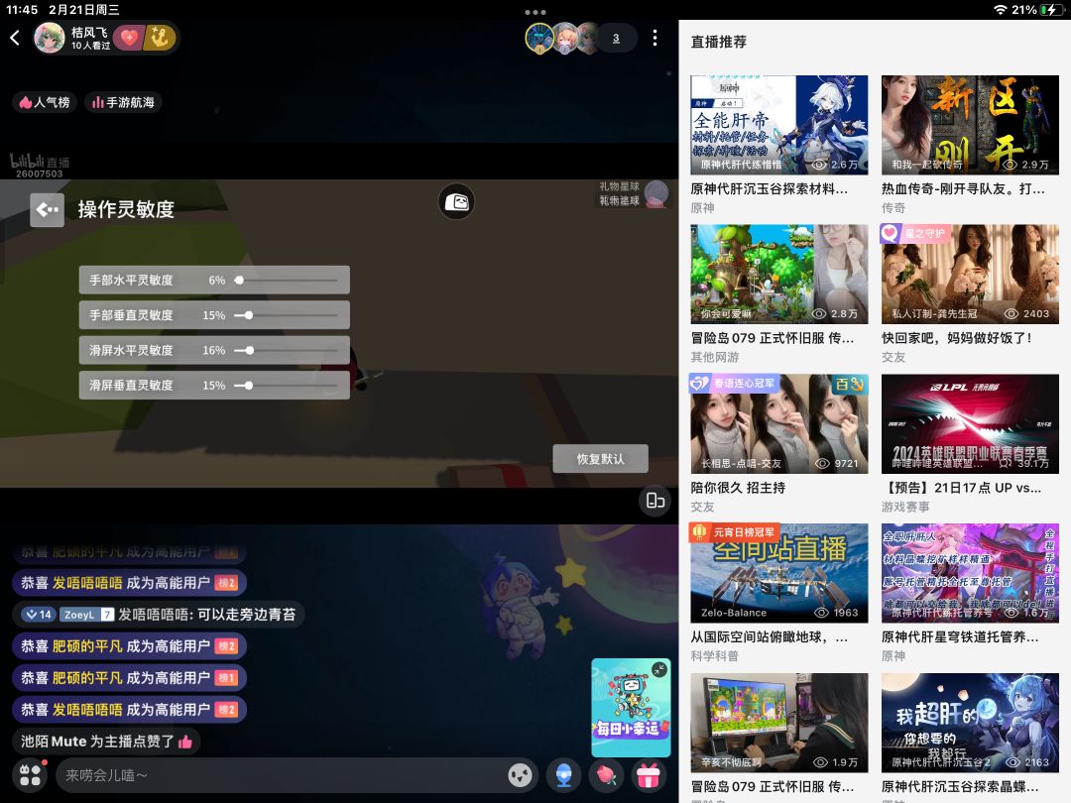Viewport: 1071px width, 803px height.
Task: Tap the 科学科普 category label
Action: tap(714, 656)
